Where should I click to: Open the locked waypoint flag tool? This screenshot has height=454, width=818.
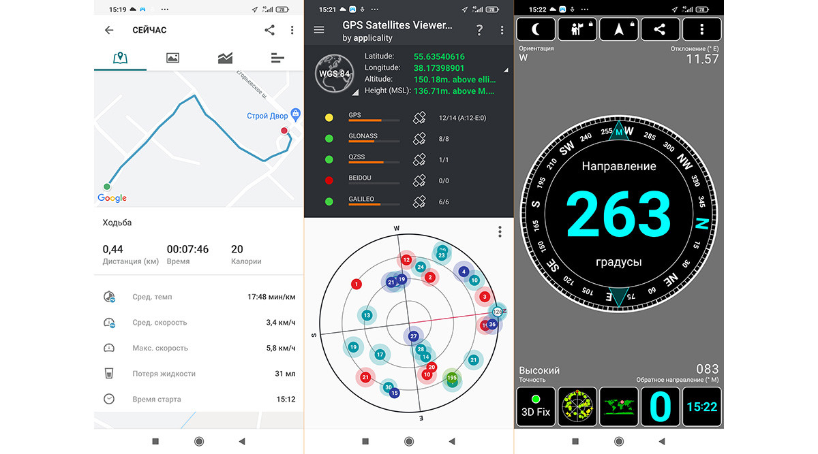(x=577, y=29)
